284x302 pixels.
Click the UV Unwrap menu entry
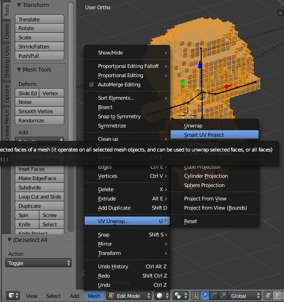pyautogui.click(x=127, y=221)
